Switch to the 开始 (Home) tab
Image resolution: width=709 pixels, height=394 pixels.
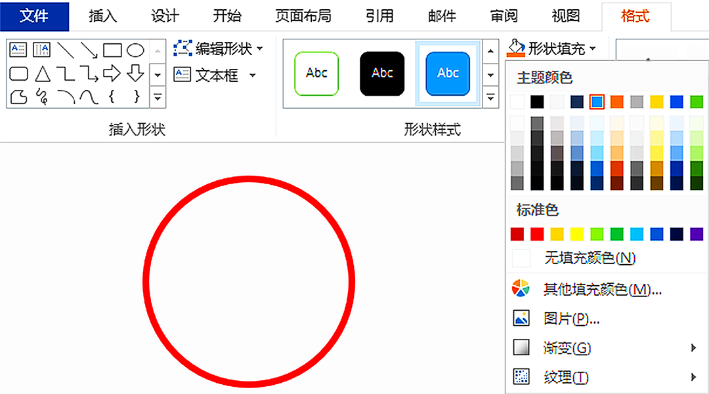tap(227, 16)
